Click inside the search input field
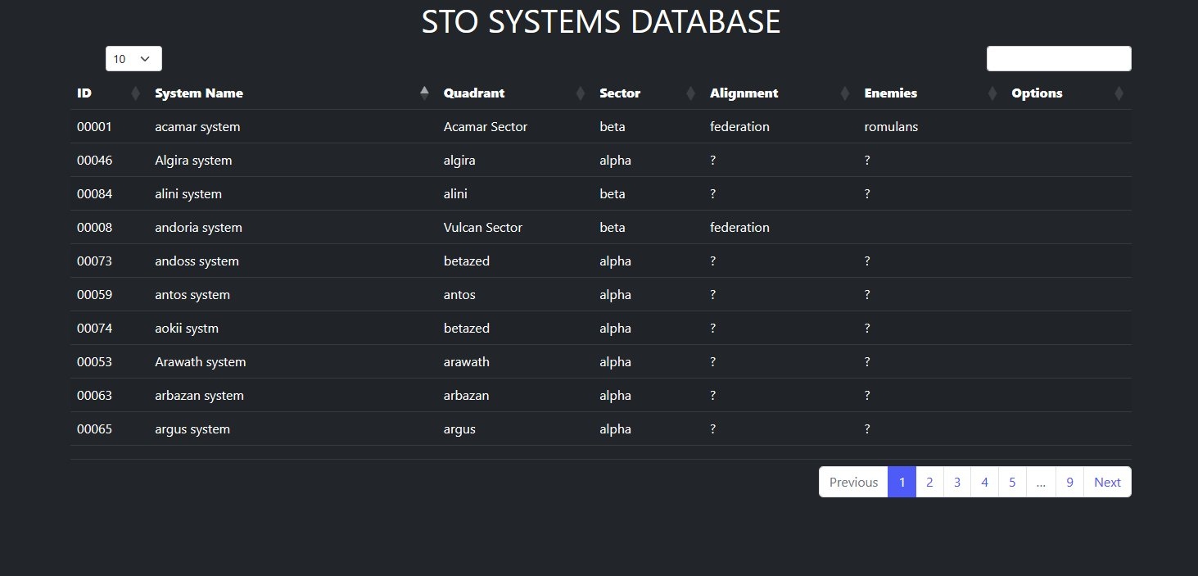1198x576 pixels. (1058, 58)
